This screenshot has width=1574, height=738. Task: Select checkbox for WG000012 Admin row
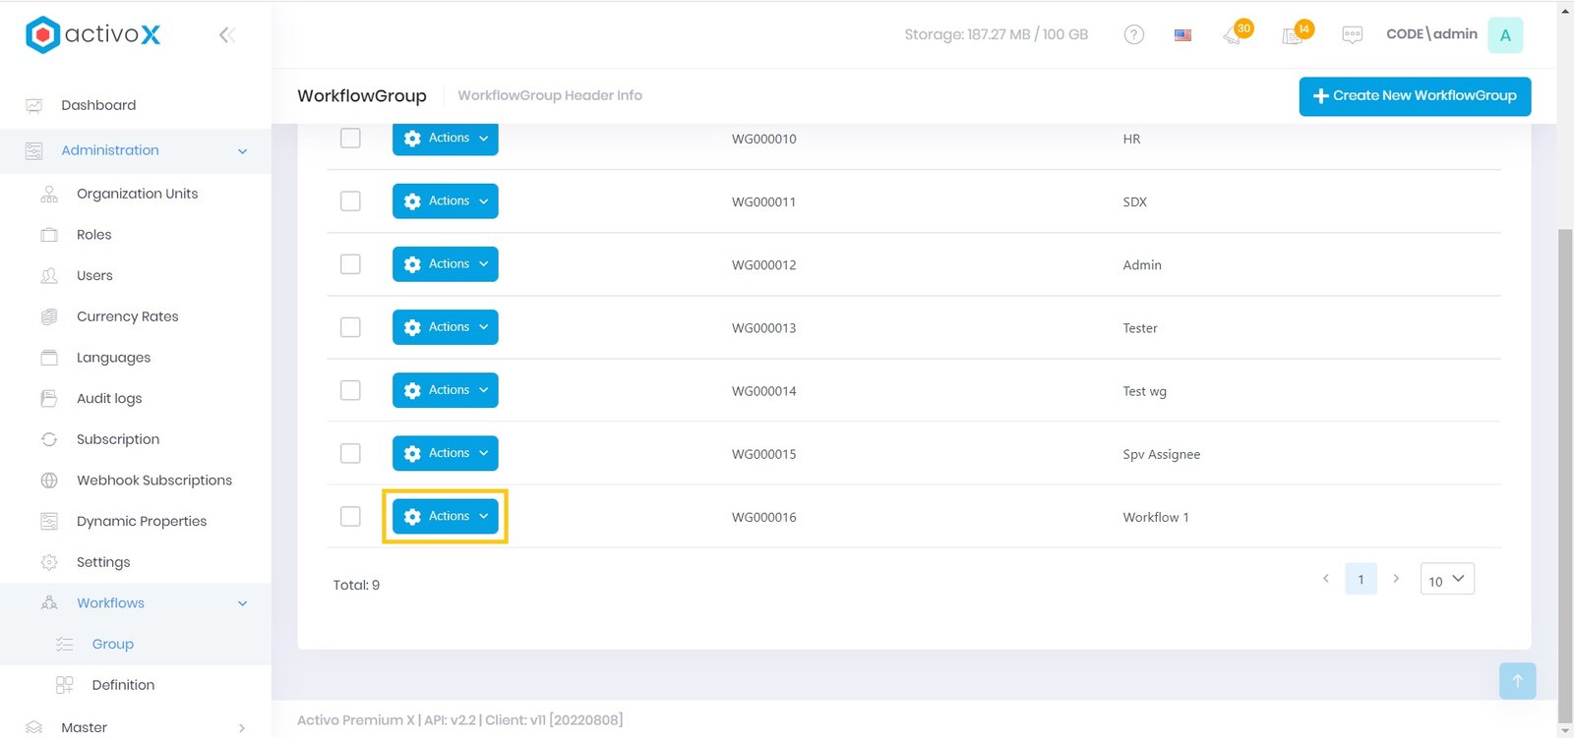pyautogui.click(x=350, y=264)
